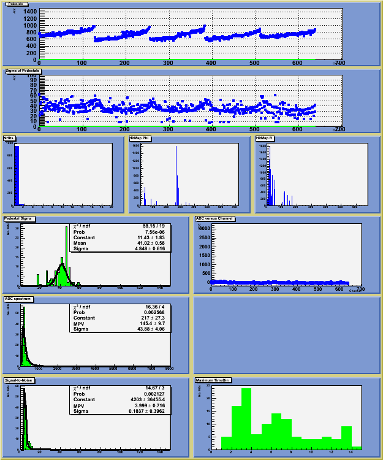Select the ADC versus Channel title
This screenshot has width=383, height=460.
click(x=215, y=218)
